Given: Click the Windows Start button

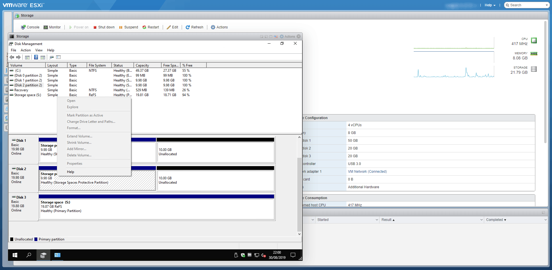Looking at the screenshot, I should coord(15,255).
